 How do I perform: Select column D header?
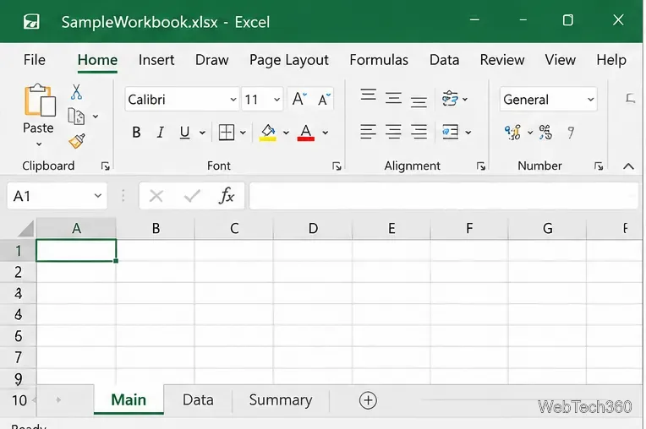[x=313, y=228]
